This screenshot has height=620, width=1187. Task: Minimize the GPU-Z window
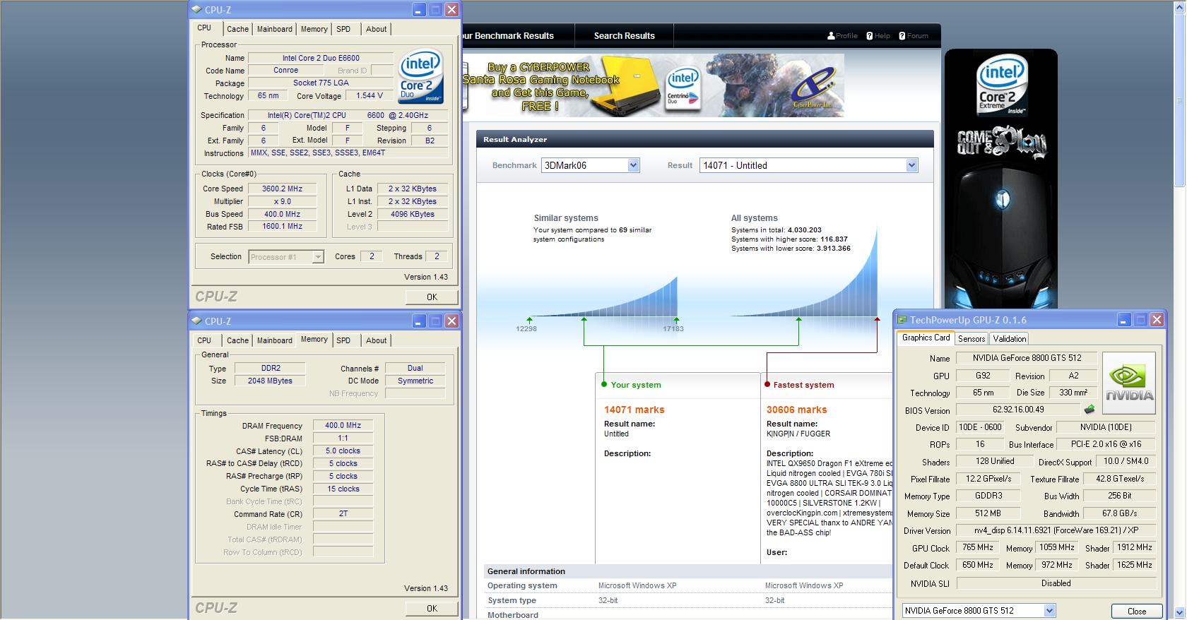(x=1124, y=320)
